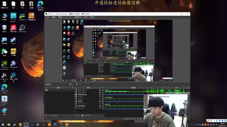Move scene up with the arrow

pos(53,115)
